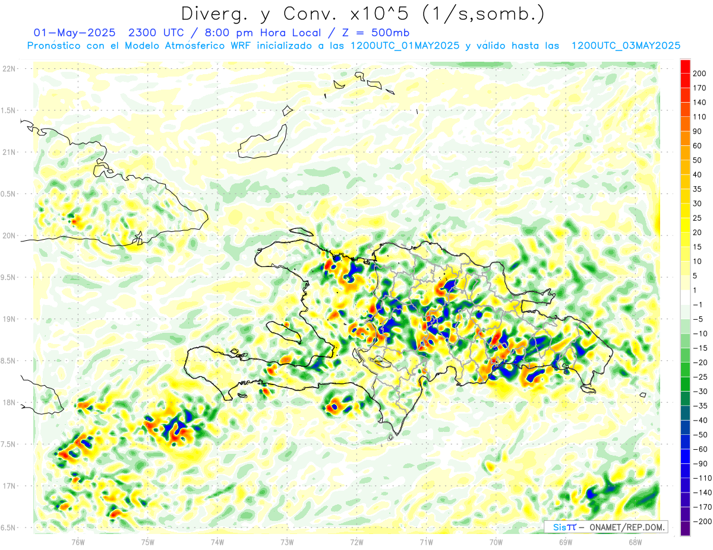Click the "18N" latitude label
The image size is (713, 550).
tap(8, 402)
